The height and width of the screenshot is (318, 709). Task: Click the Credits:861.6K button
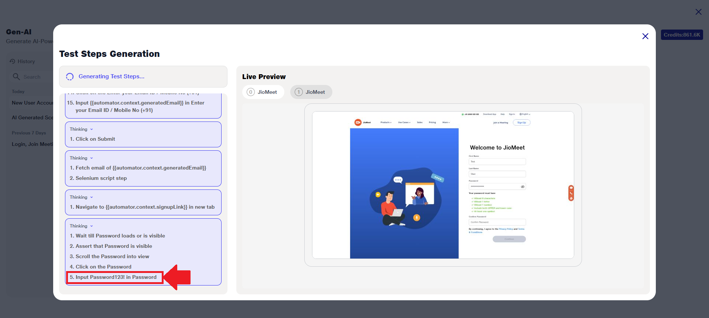click(682, 35)
